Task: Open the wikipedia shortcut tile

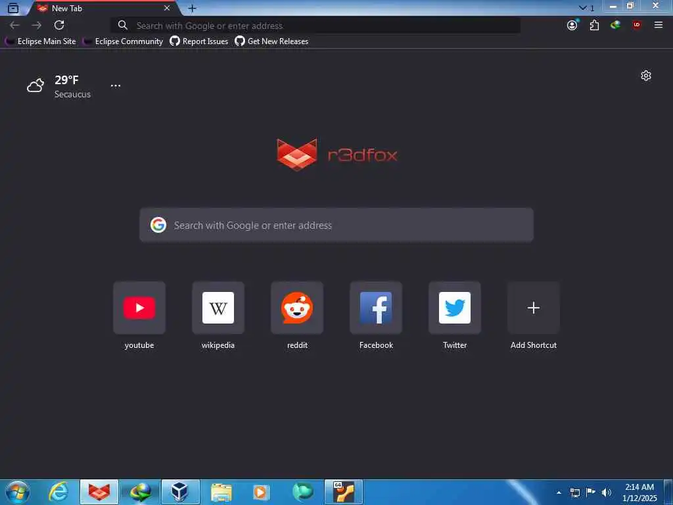Action: click(x=218, y=308)
